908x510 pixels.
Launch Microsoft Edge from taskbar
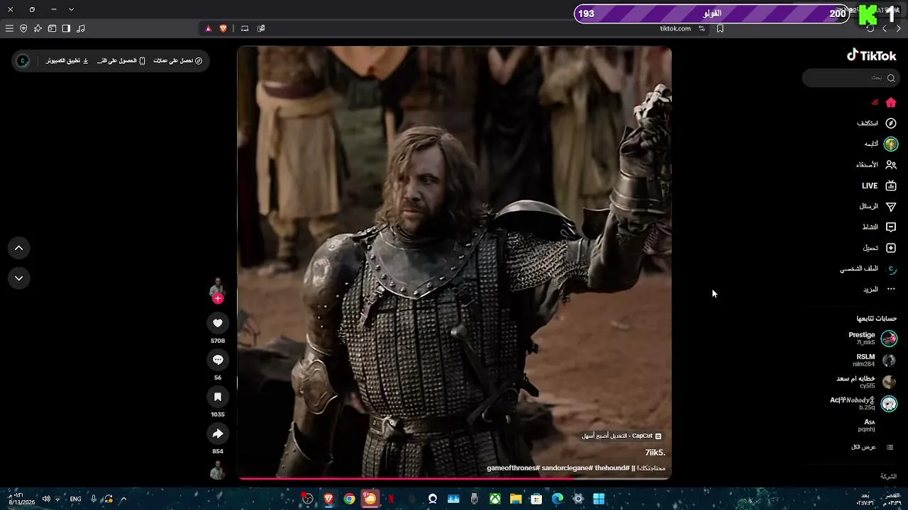pos(558,499)
